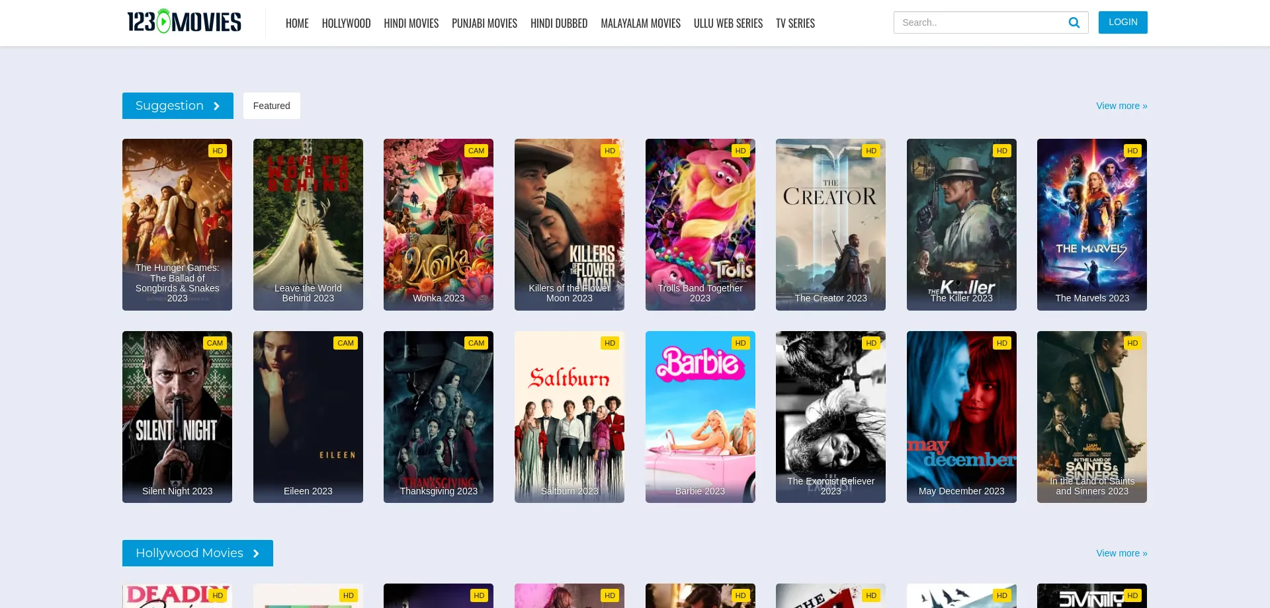Open the Hindi Dubbed menu item

559,23
